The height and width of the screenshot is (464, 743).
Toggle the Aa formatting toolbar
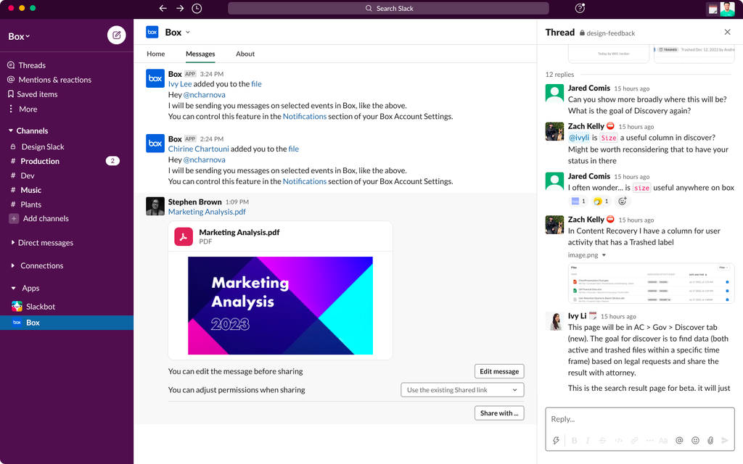pos(663,440)
